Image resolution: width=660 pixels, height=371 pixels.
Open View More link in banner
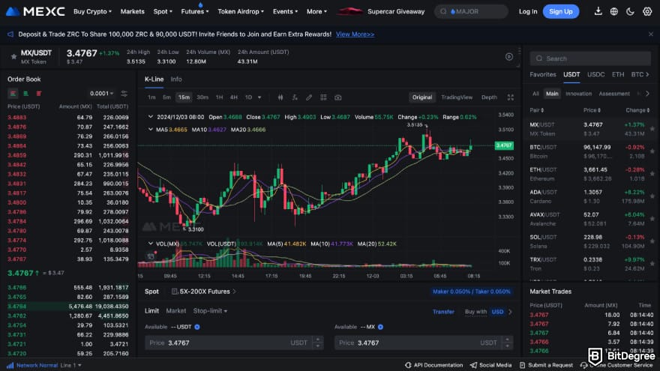coord(355,34)
